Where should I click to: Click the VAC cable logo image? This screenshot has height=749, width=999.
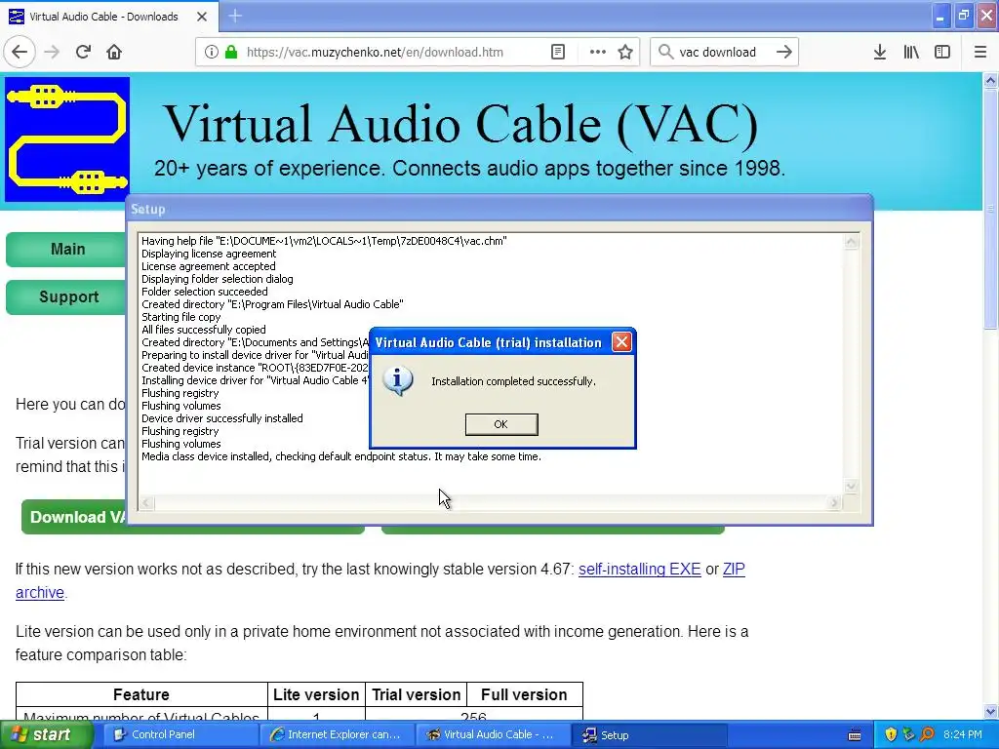pos(67,139)
